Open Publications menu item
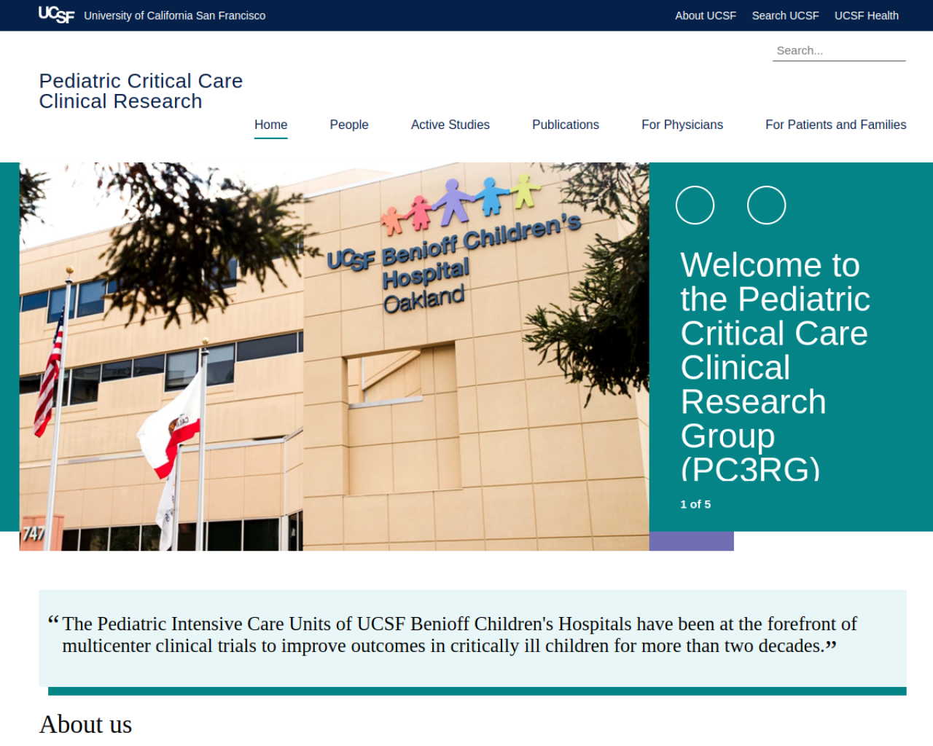This screenshot has width=933, height=746. point(565,125)
